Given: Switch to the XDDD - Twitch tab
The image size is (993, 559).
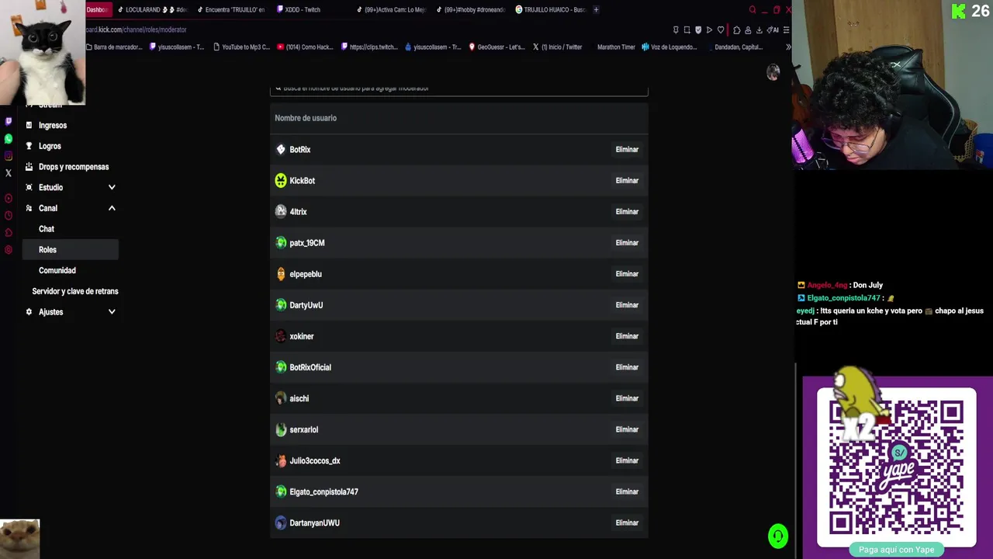Looking at the screenshot, I should 303,9.
